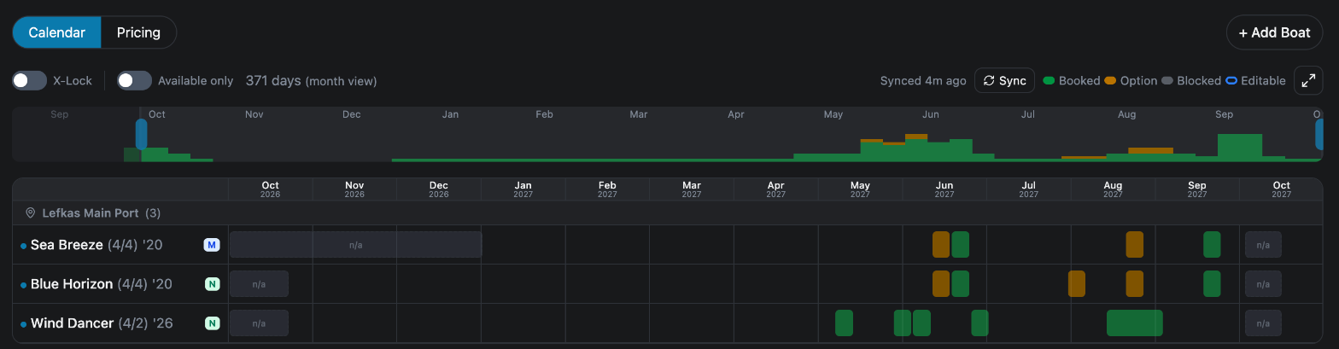Select the October 2027 n/a block on Sea Breeze

point(1263,245)
